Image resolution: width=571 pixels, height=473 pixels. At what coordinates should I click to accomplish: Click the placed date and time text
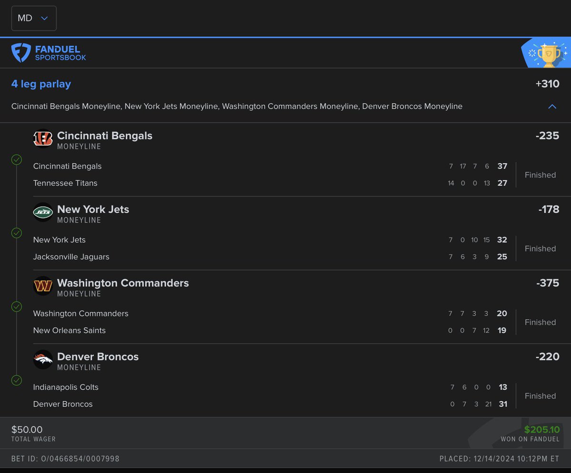pyautogui.click(x=499, y=459)
